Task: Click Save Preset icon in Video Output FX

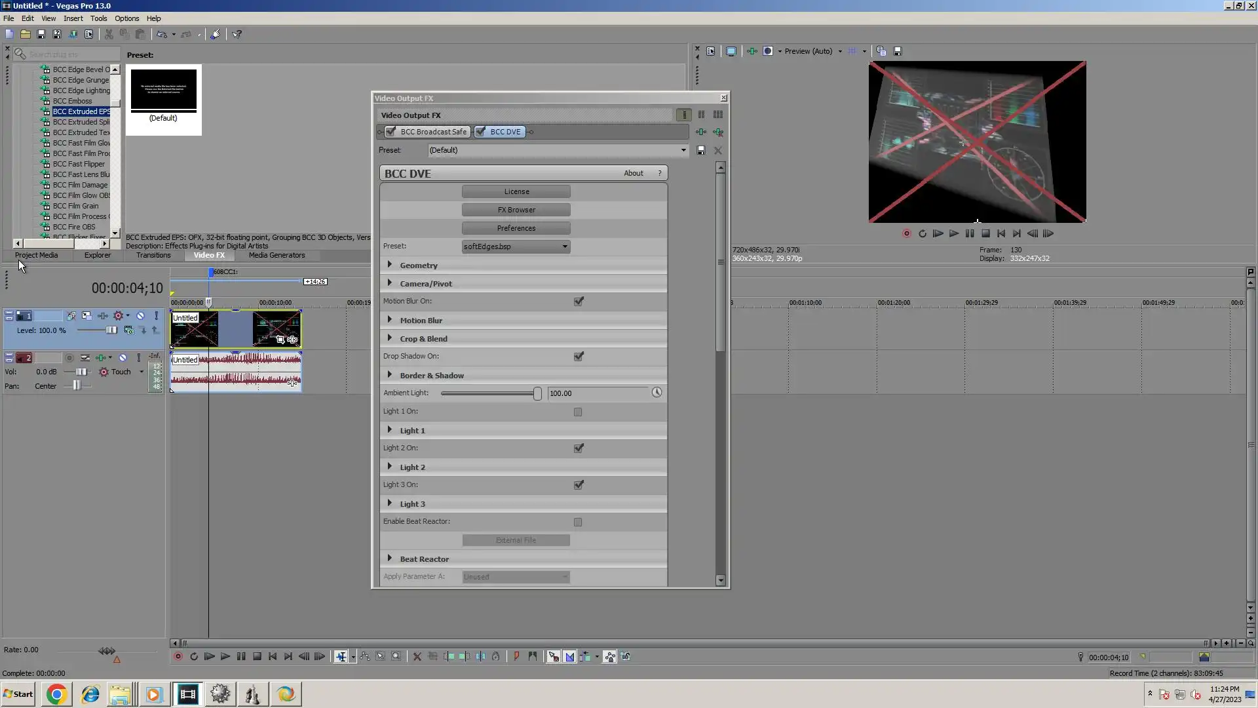Action: pos(701,150)
